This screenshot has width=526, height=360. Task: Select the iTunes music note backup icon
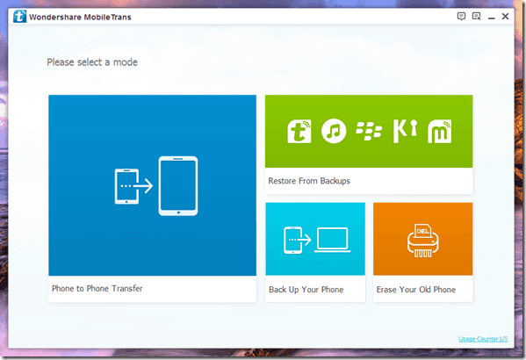pos(334,131)
